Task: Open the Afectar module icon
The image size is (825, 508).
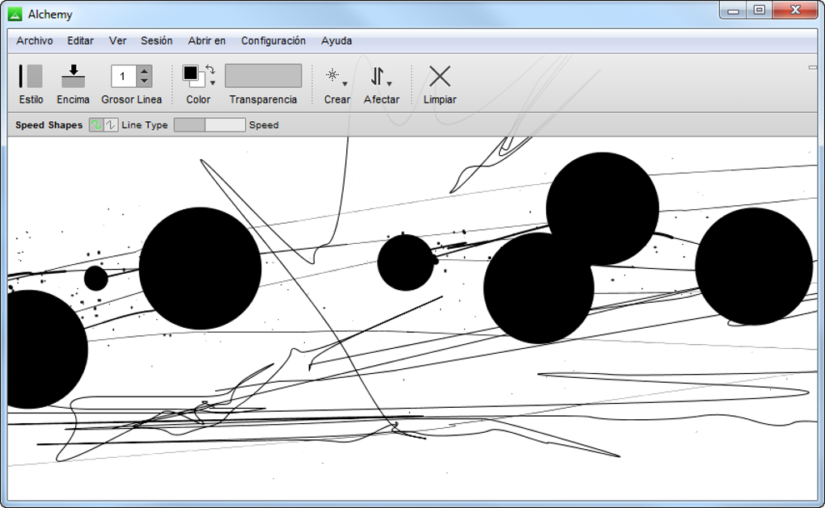Action: pyautogui.click(x=377, y=76)
